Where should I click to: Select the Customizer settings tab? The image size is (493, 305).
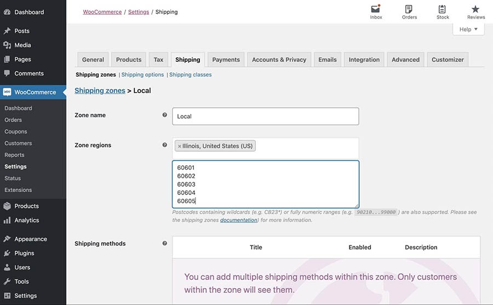[x=448, y=60]
